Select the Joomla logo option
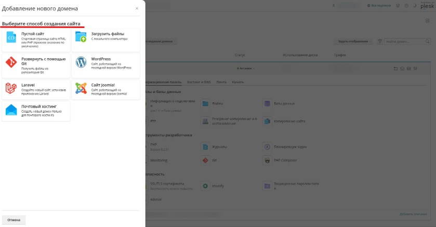 click(x=81, y=88)
